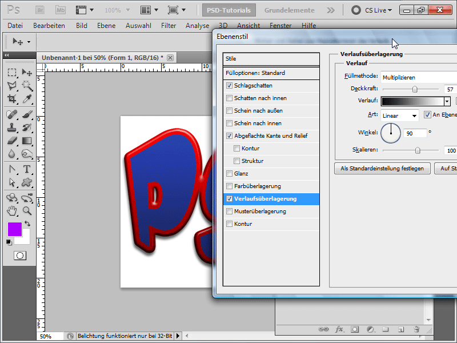Open the Füllmethode Multiplizieren dropdown
This screenshot has width=457, height=343.
(x=419, y=77)
